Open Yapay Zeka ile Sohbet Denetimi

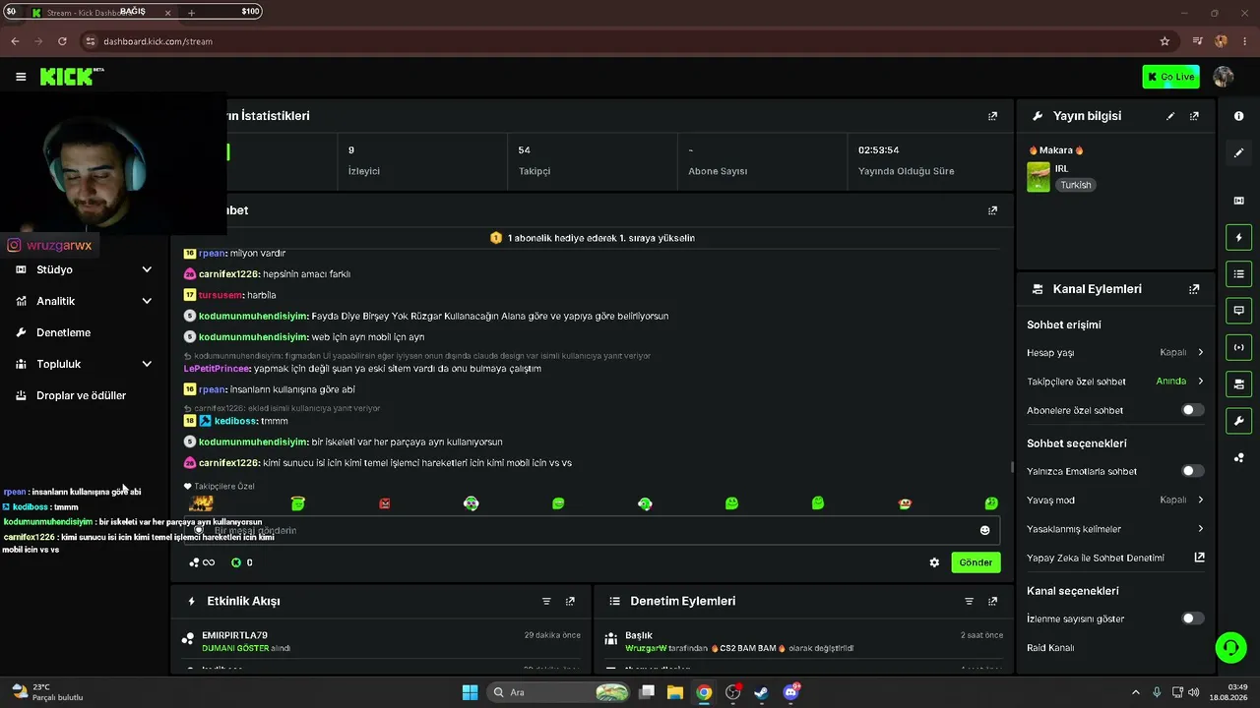(x=1114, y=558)
